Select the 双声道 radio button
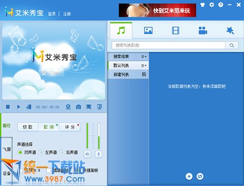 pos(20,152)
